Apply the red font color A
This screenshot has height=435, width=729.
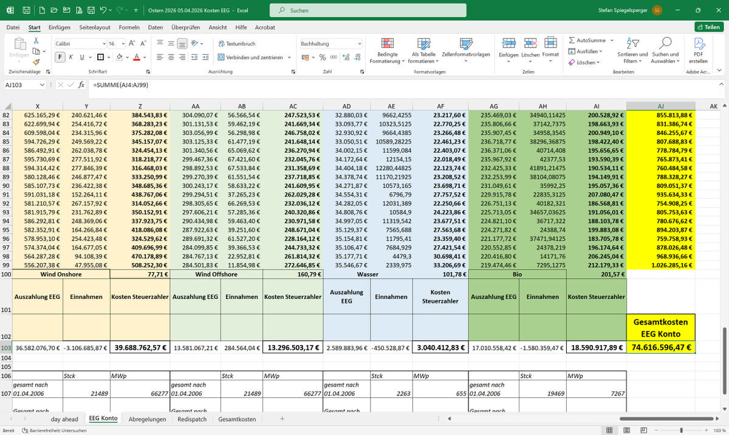pos(136,57)
